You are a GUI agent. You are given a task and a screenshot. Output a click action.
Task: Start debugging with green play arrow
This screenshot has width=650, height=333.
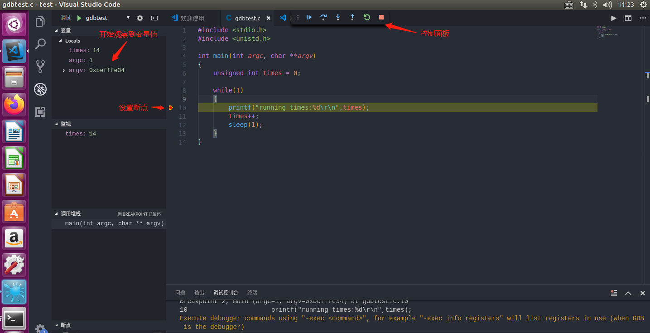point(79,18)
